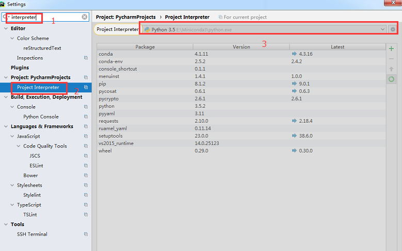
Task: Click the project-level icon beside Languages & Frameworks
Action: pos(86,126)
